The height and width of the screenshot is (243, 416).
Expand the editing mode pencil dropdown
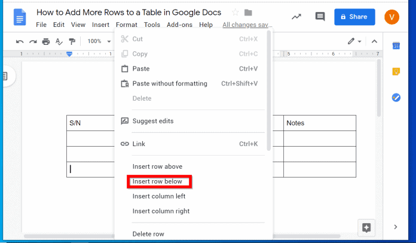(x=355, y=41)
